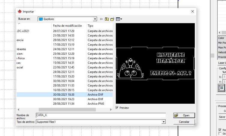The width and height of the screenshot is (226, 136).
Task: Click the Nombre de archivo input field
Action: tap(101, 115)
